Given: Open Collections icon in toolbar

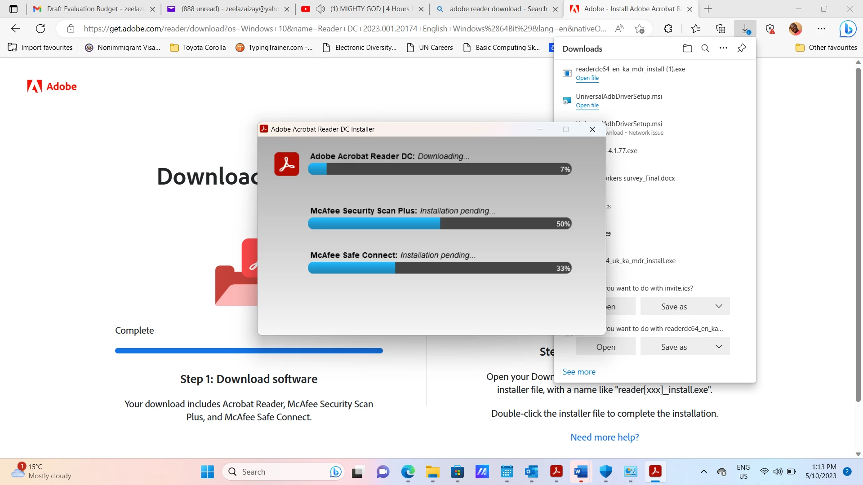Looking at the screenshot, I should click(721, 29).
